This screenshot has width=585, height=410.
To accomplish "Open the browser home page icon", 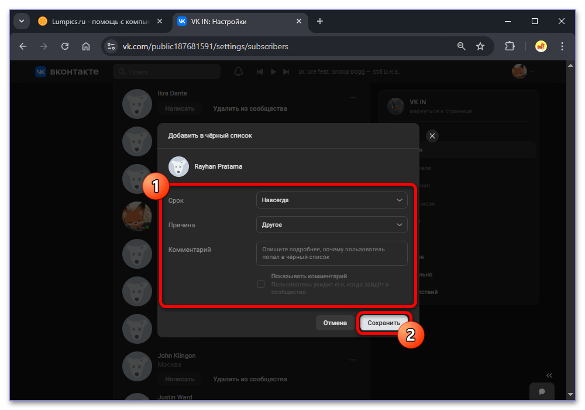I will [x=86, y=46].
